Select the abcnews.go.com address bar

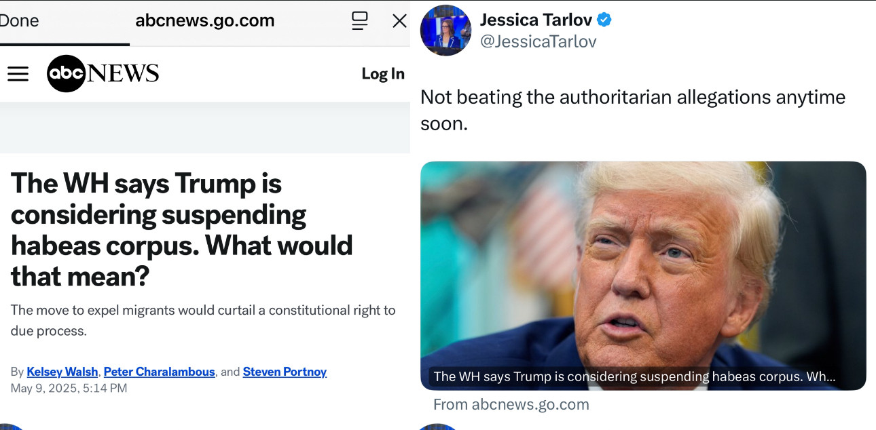click(x=205, y=20)
